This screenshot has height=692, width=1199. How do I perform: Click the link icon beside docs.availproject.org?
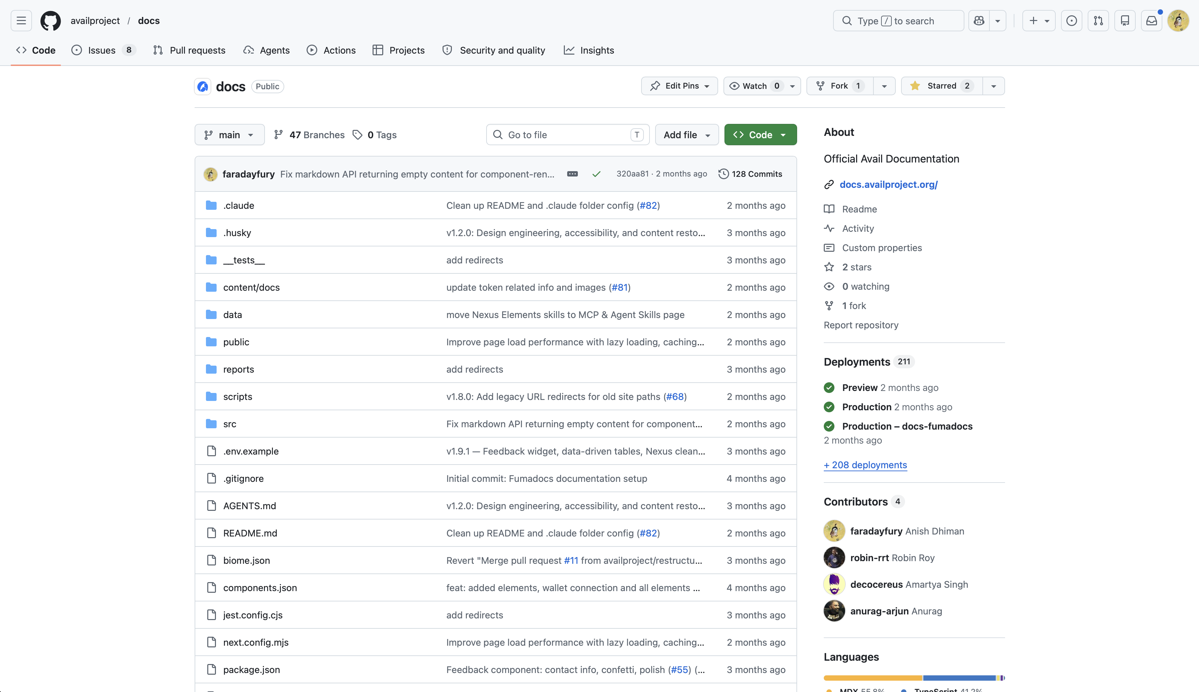(829, 184)
